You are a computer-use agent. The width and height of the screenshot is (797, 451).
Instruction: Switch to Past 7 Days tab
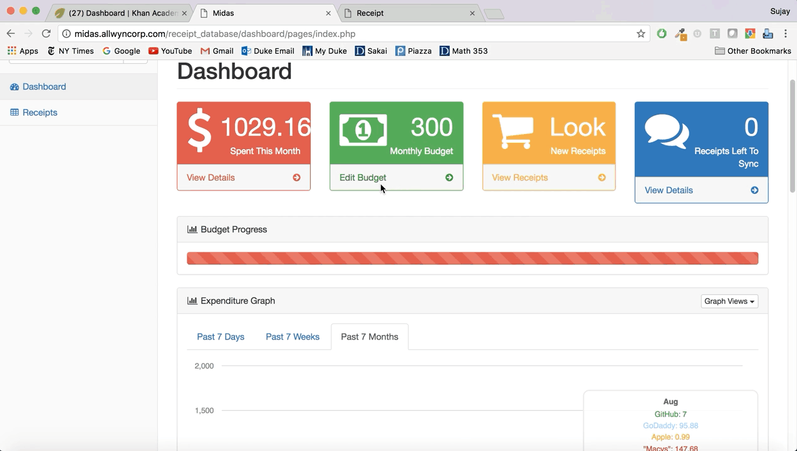(x=221, y=337)
